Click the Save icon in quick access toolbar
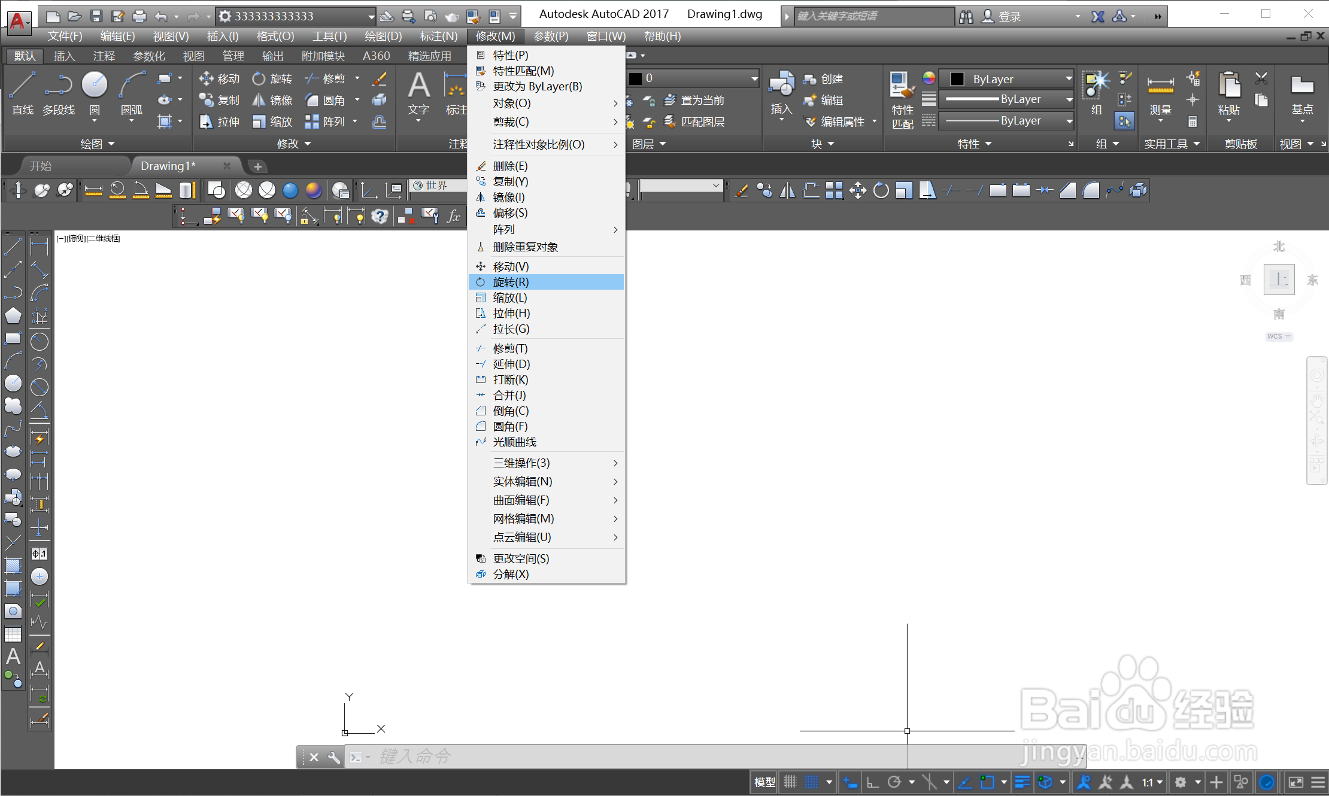This screenshot has height=796, width=1329. pos(96,16)
